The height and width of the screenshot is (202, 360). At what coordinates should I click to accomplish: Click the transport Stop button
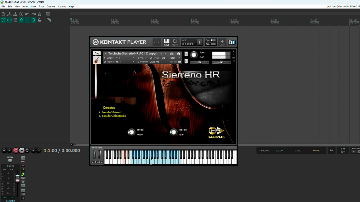(33, 150)
